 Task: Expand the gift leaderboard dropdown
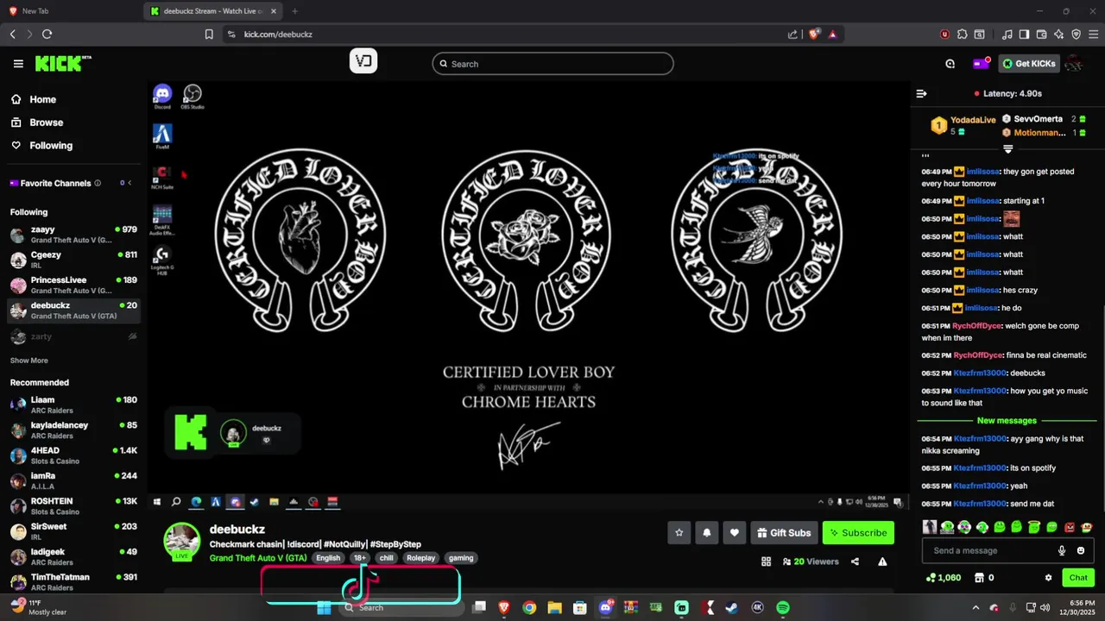pos(1007,149)
